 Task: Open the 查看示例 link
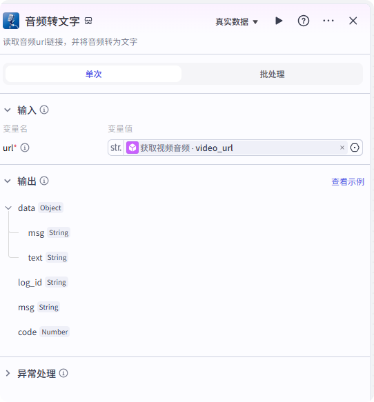(x=348, y=182)
